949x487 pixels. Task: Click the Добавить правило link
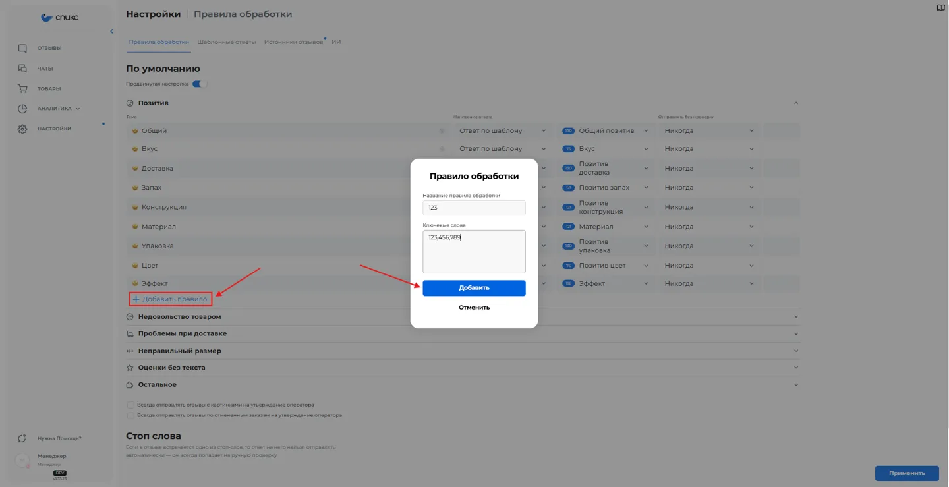pyautogui.click(x=170, y=299)
